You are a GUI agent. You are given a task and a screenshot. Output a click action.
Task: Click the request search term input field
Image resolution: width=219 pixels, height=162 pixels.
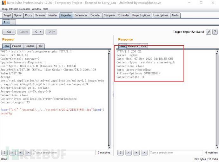[64, 153]
